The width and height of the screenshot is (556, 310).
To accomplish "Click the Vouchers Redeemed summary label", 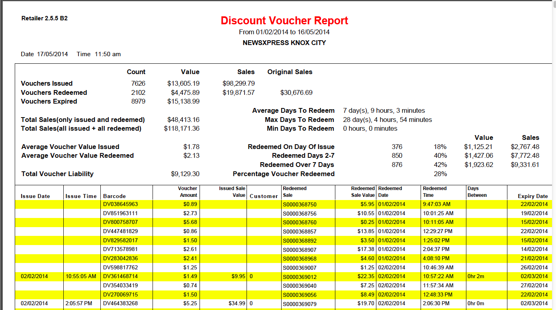I will 54,92.
